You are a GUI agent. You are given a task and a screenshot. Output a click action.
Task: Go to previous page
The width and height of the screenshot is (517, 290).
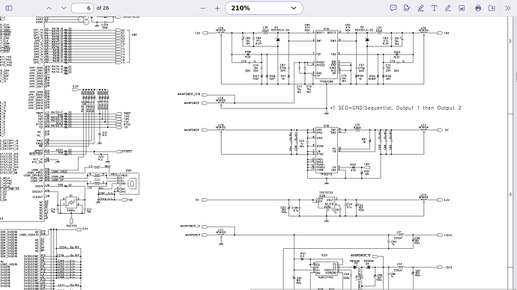[49, 8]
